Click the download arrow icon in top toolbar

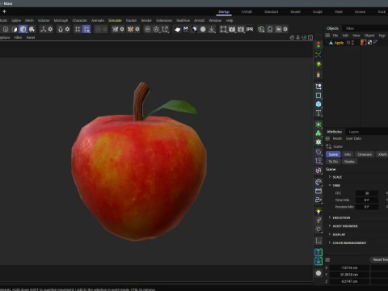212,29
